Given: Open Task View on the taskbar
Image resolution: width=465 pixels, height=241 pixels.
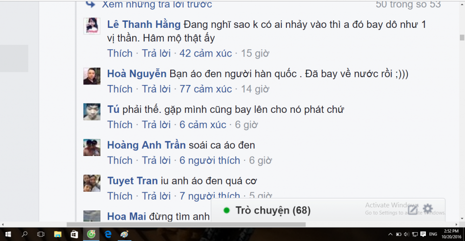Looking at the screenshot, I should [40, 234].
